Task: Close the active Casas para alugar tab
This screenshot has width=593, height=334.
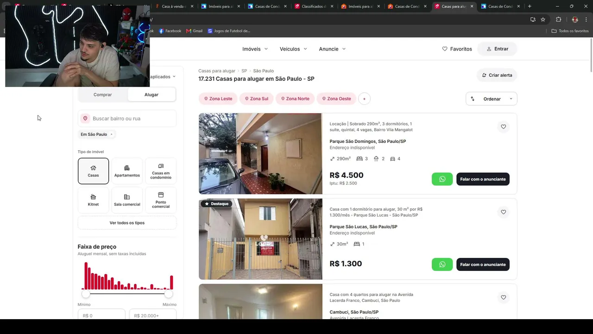Action: pyautogui.click(x=472, y=6)
